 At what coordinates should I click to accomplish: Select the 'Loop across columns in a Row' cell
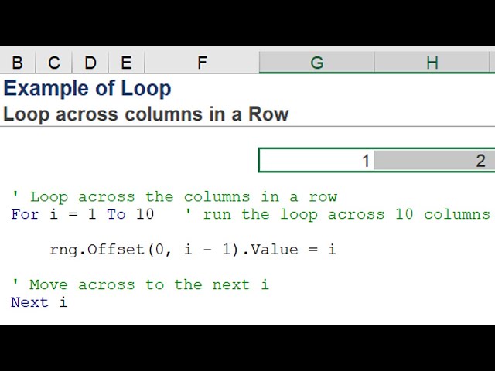tap(145, 114)
